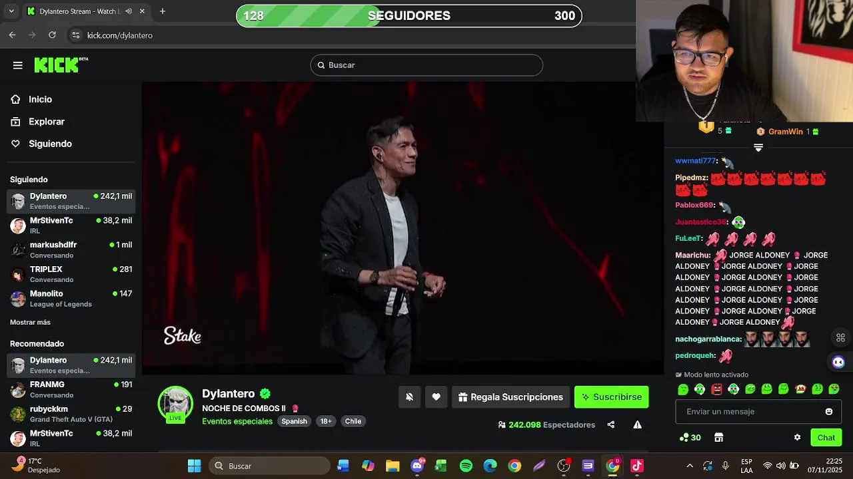Click username nachogarrablanca in chat
The image size is (853, 479).
tap(708, 339)
